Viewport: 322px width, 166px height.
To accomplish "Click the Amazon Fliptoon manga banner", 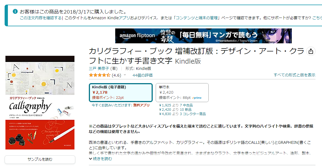I will click(203, 36).
